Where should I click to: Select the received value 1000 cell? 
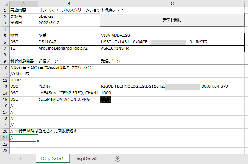coord(173,93)
